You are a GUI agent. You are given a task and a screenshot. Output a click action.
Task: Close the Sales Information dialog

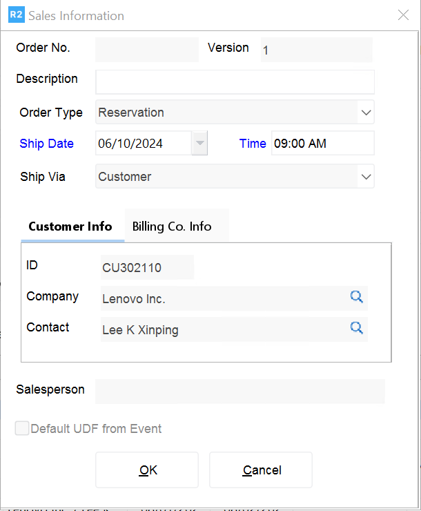pos(404,15)
